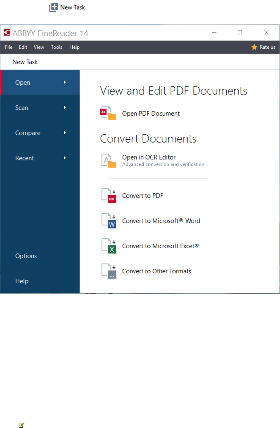Select Recent in the sidebar
This screenshot has width=280, height=428.
click(x=40, y=158)
